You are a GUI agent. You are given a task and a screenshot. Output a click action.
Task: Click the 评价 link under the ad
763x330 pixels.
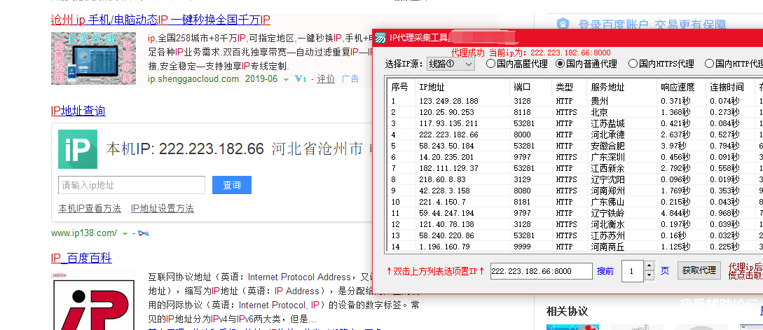click(x=326, y=79)
